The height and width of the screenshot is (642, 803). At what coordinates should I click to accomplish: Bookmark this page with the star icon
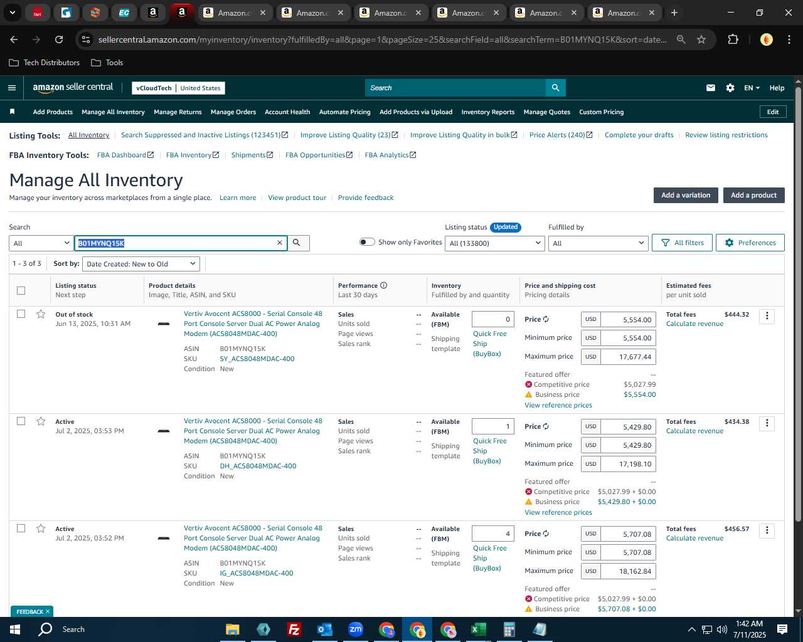(701, 39)
